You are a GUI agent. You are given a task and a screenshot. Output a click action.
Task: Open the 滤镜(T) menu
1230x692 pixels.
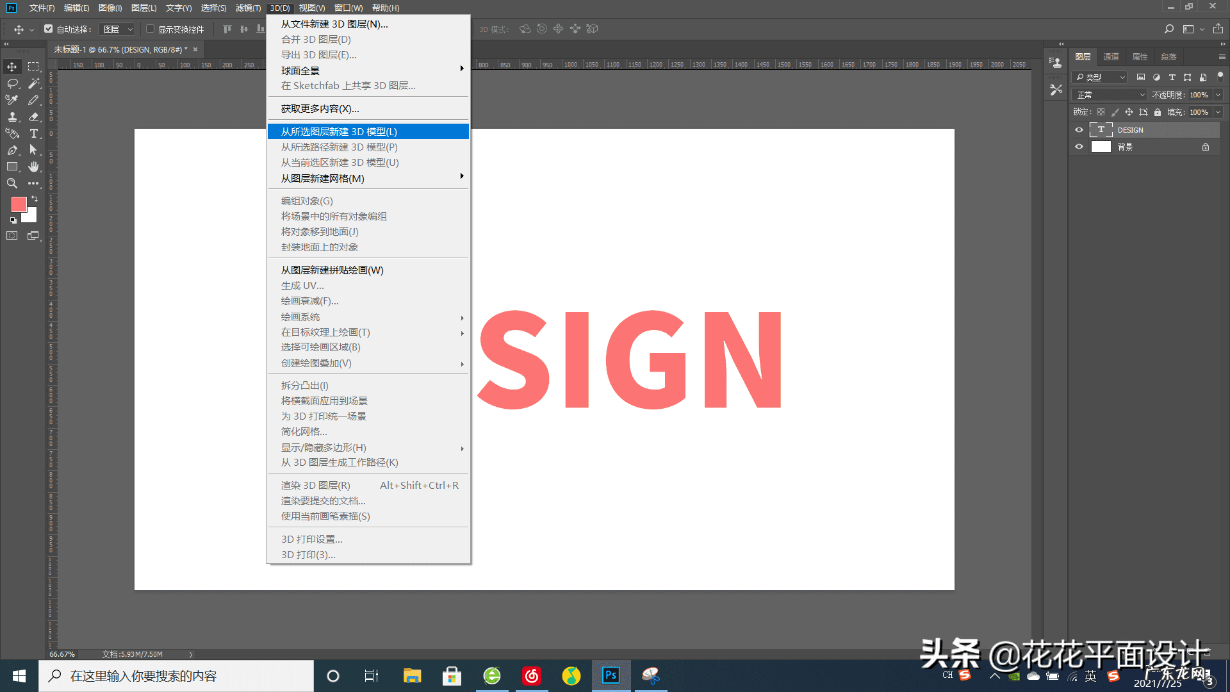[248, 8]
